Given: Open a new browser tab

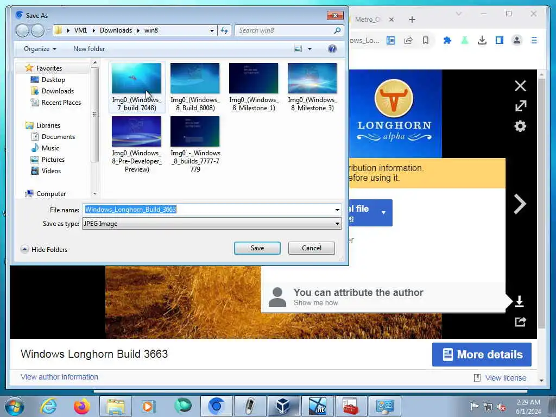Looking at the screenshot, I should (x=412, y=20).
